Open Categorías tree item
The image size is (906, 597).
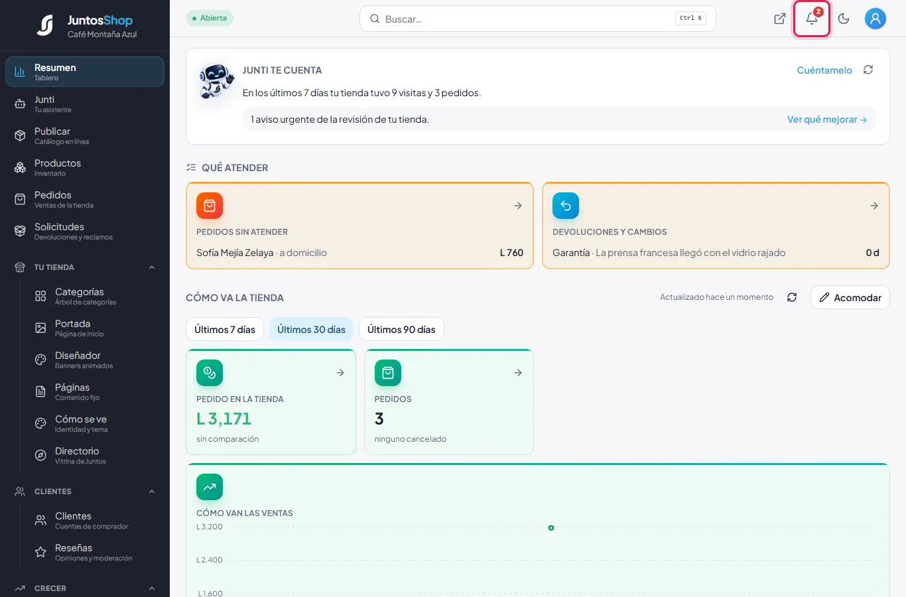(x=95, y=296)
